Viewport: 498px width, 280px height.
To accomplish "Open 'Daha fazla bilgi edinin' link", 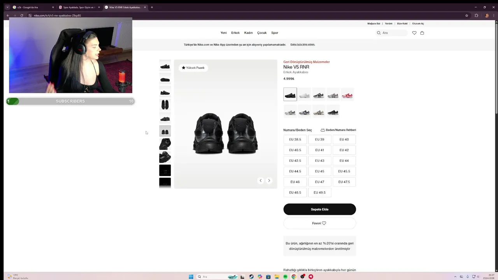I will [x=303, y=44].
